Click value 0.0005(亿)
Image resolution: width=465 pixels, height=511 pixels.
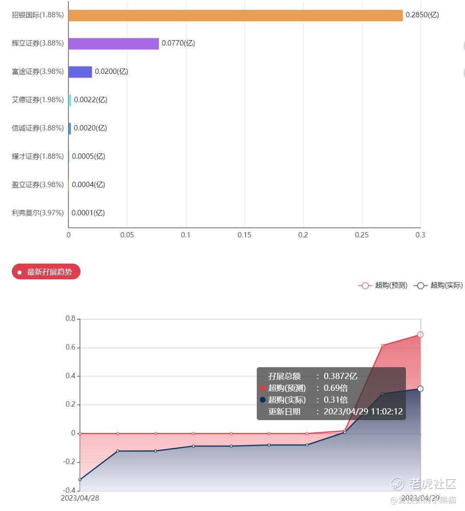click(x=88, y=156)
